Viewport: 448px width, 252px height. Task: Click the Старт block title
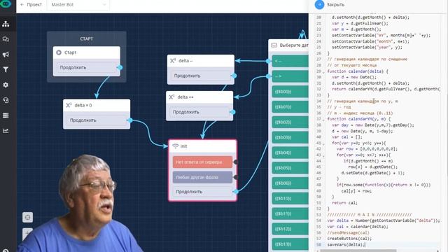tap(70, 52)
